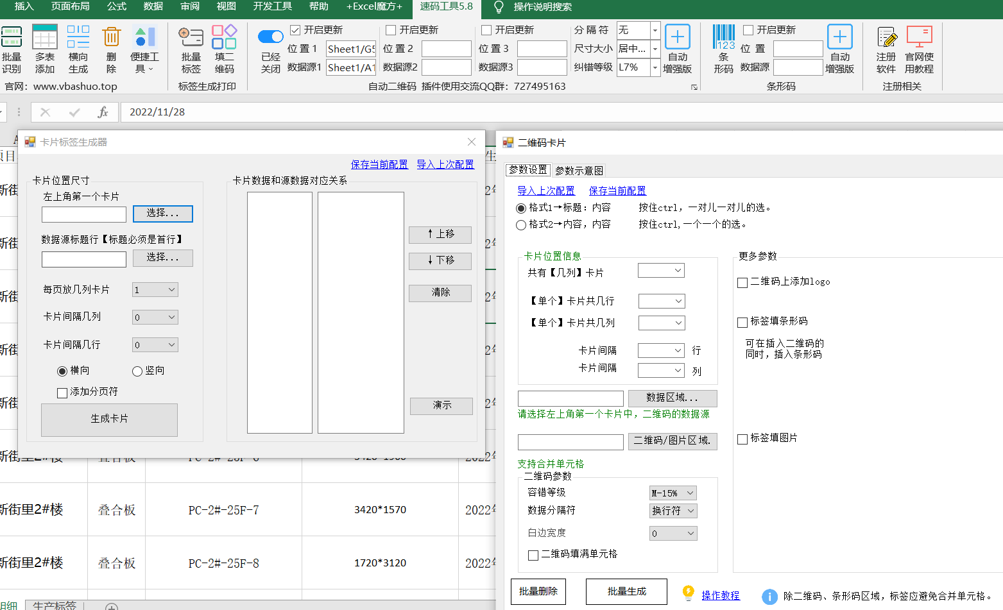Click the 生成卡片 button
This screenshot has height=610, width=1003.
pos(109,419)
